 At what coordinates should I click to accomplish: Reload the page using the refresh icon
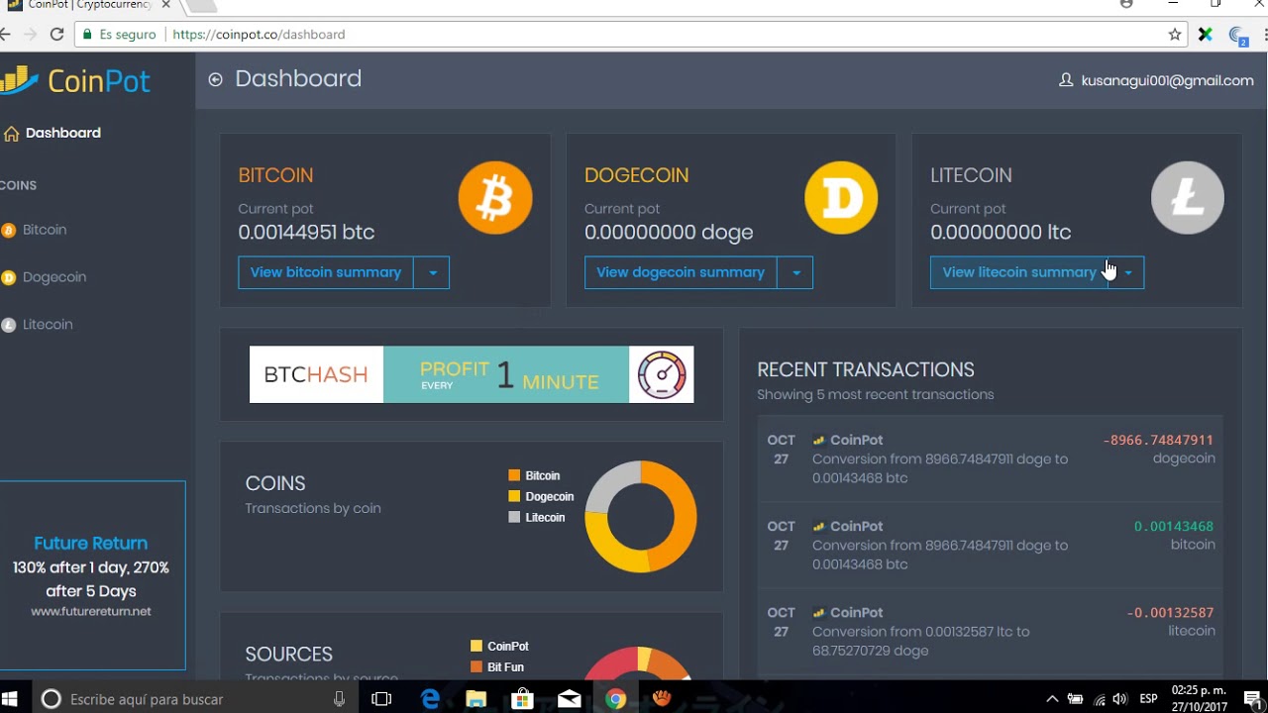coord(57,35)
